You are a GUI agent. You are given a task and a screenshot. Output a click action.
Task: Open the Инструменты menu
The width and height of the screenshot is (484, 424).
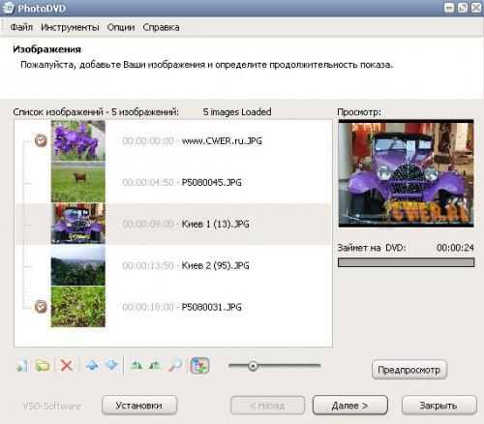(70, 27)
